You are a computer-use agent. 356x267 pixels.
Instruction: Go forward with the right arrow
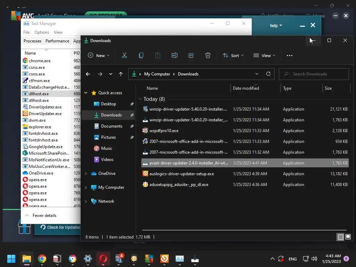tap(100, 74)
